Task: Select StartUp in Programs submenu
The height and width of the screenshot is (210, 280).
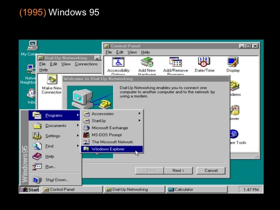Action: click(x=112, y=121)
